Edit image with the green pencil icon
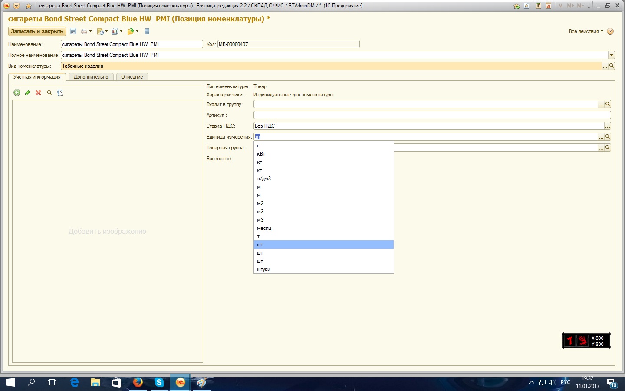This screenshot has width=625, height=391. (28, 93)
